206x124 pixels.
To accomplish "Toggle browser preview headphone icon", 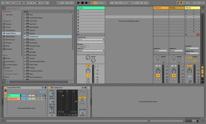I will point(7,82).
